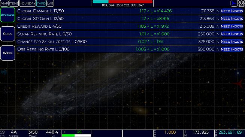Click Need Ingots for Scrap Refining Rate
245x137 pixels.
point(232,34)
